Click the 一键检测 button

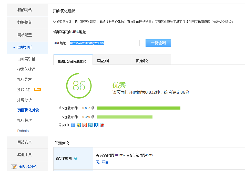(x=158, y=43)
